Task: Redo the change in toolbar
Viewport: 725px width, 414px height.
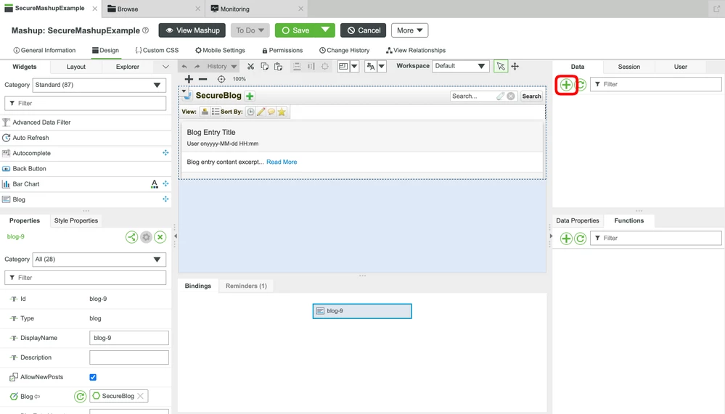Action: tap(197, 67)
